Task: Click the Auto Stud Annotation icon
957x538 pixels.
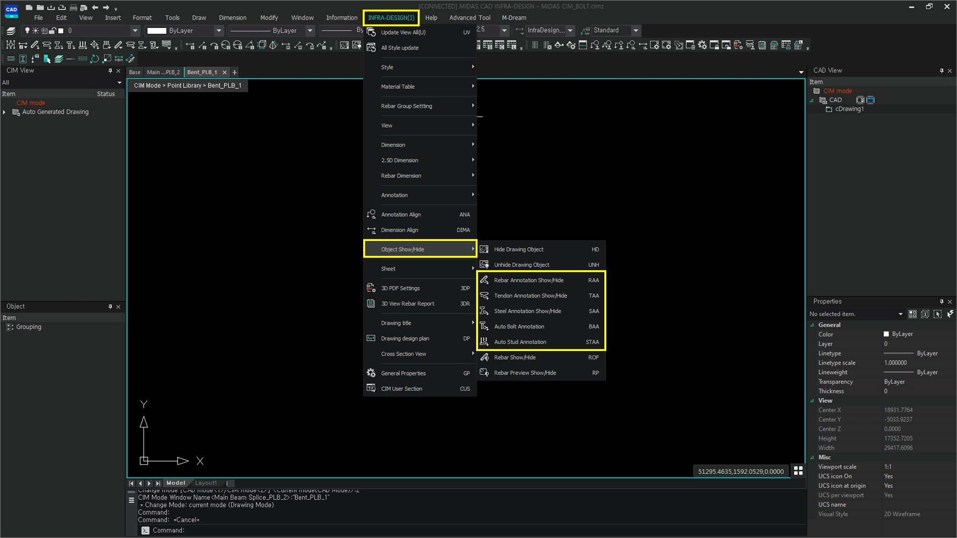Action: [484, 341]
